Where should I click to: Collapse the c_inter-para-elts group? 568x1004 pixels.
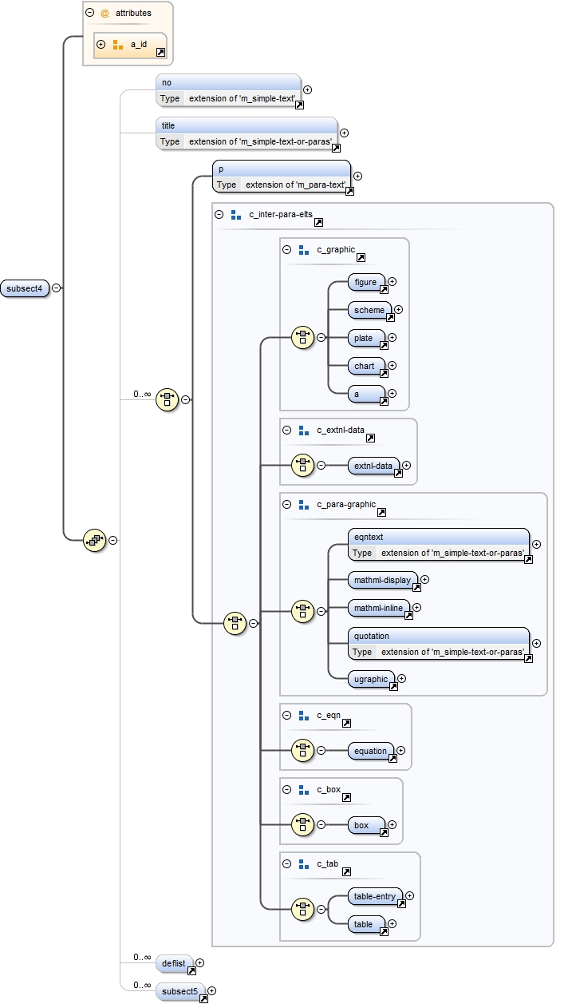coord(219,214)
